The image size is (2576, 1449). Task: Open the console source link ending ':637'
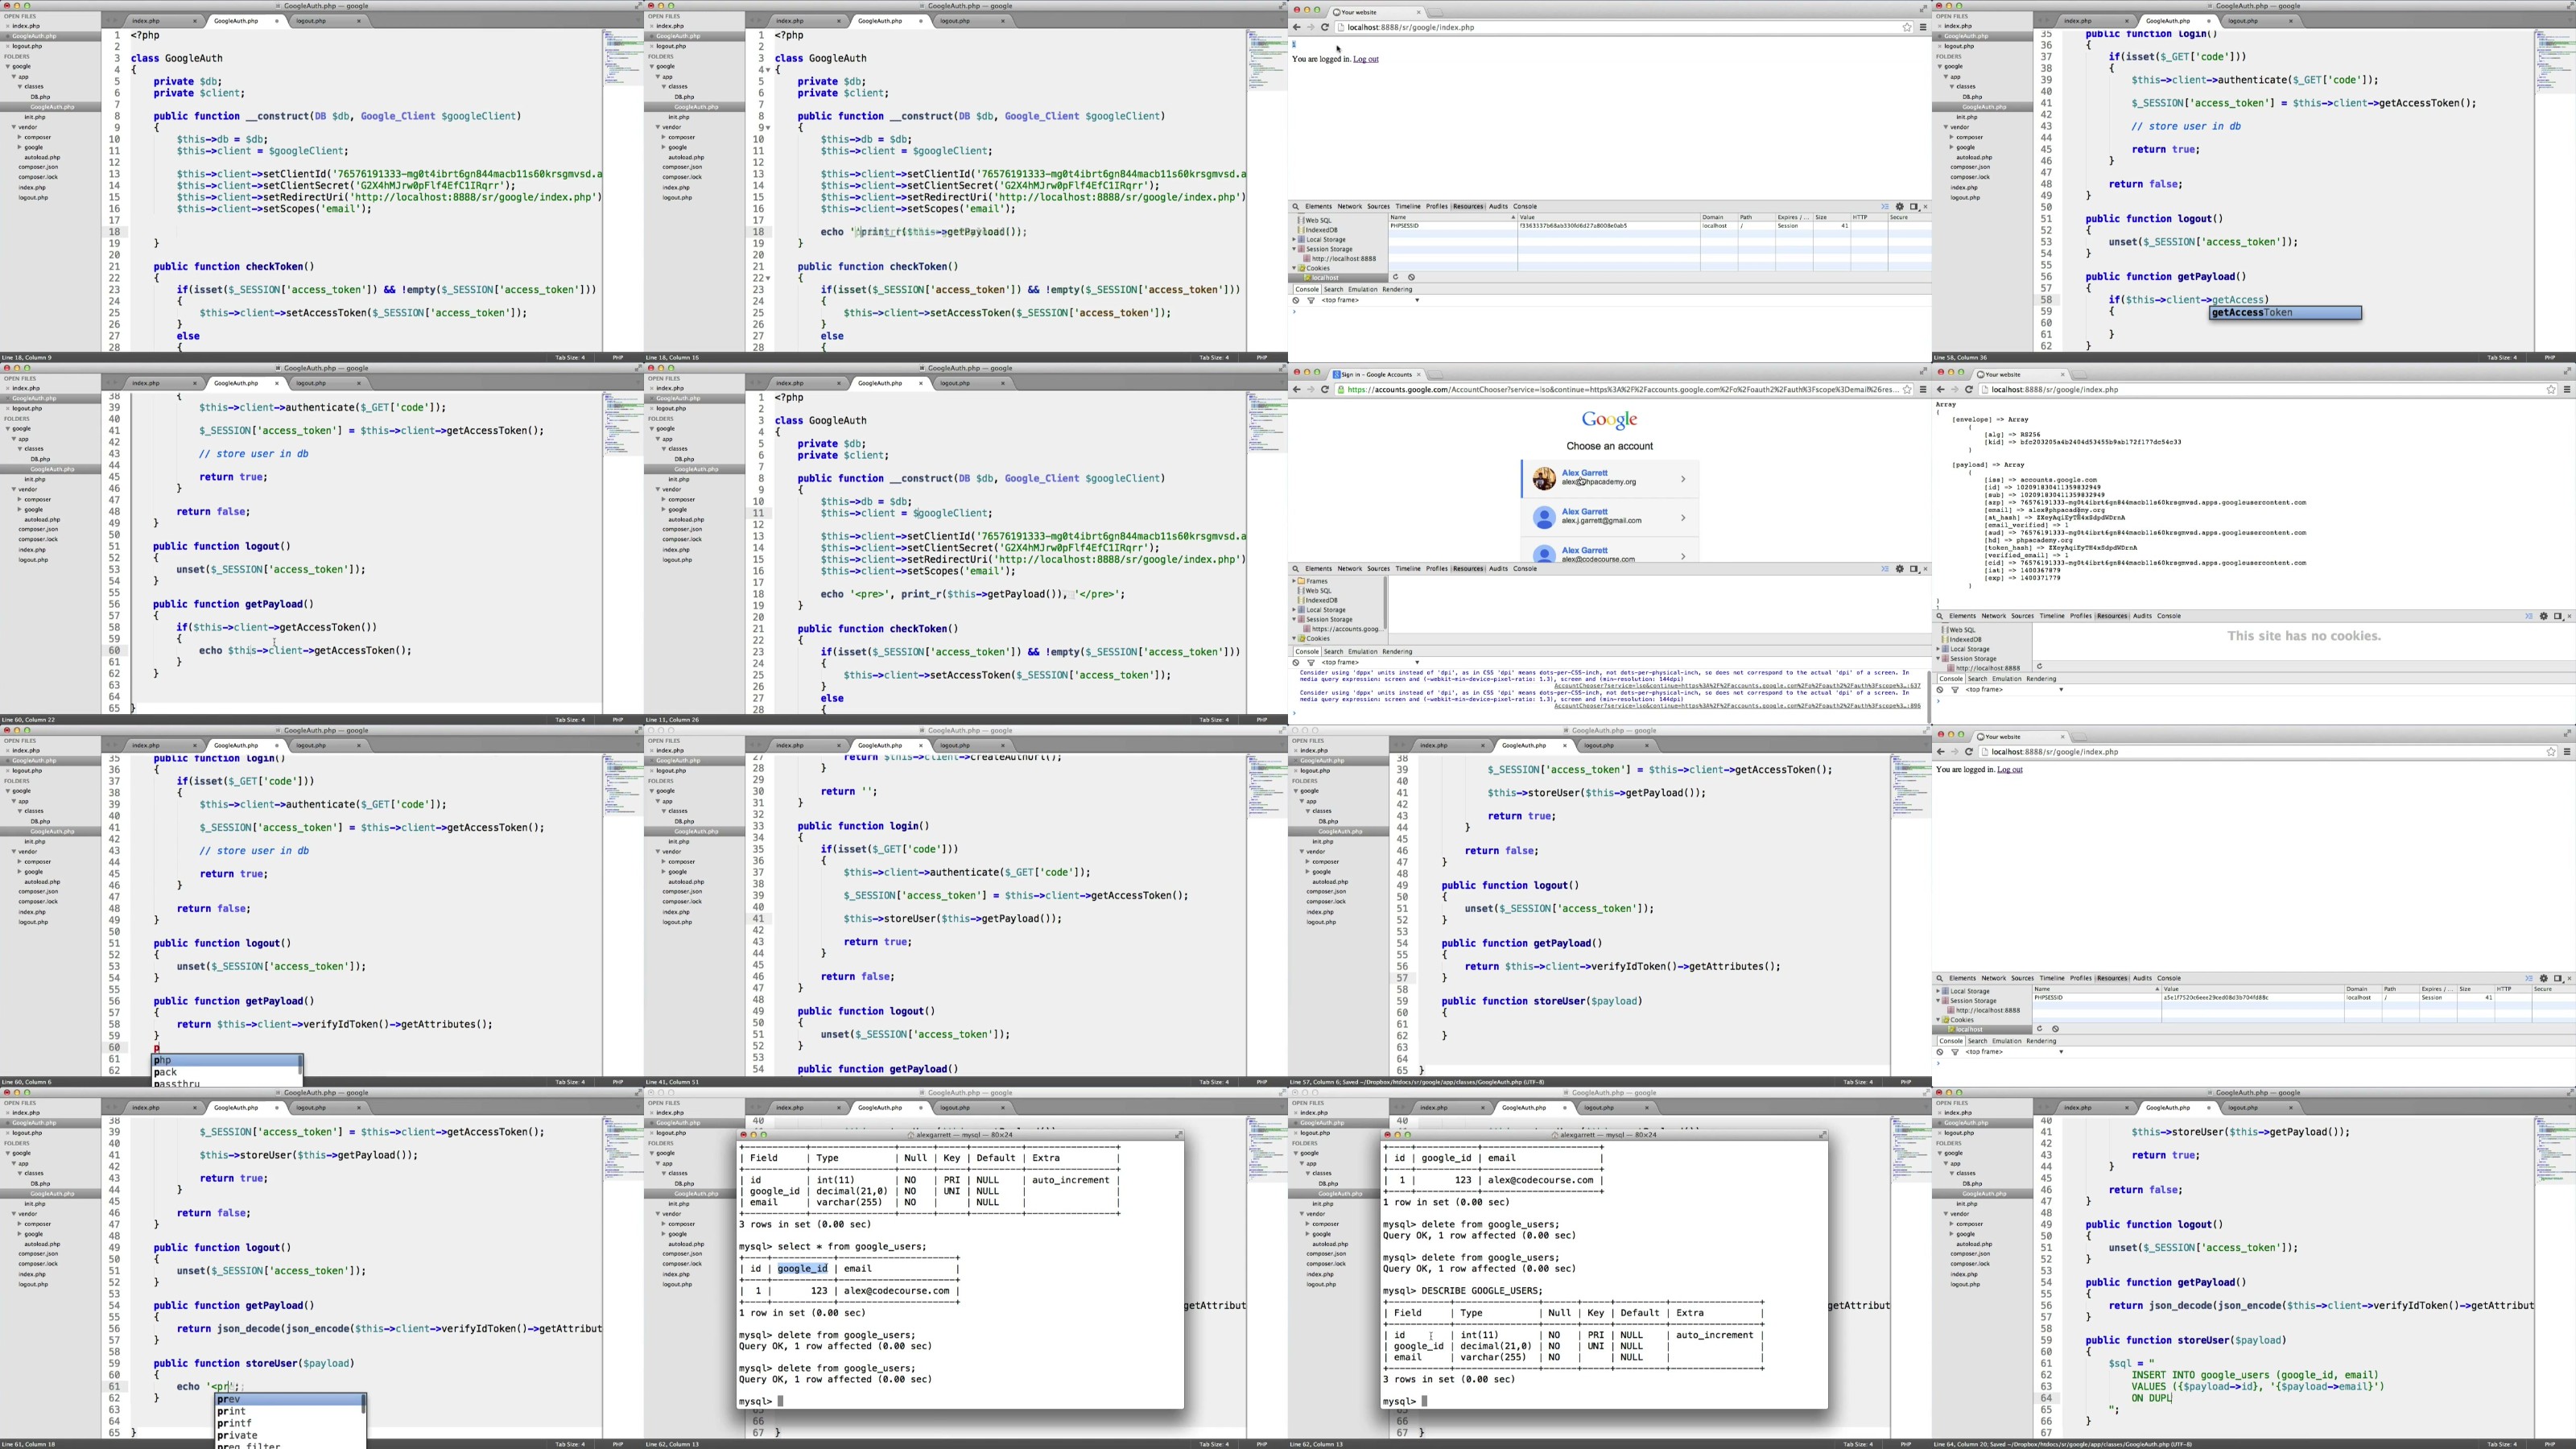pos(1737,686)
